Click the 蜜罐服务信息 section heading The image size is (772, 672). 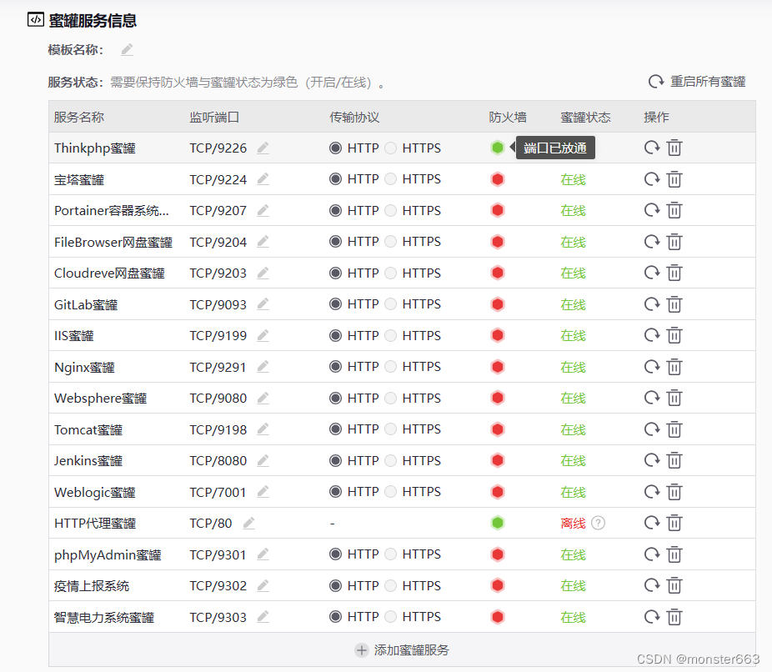[x=93, y=20]
